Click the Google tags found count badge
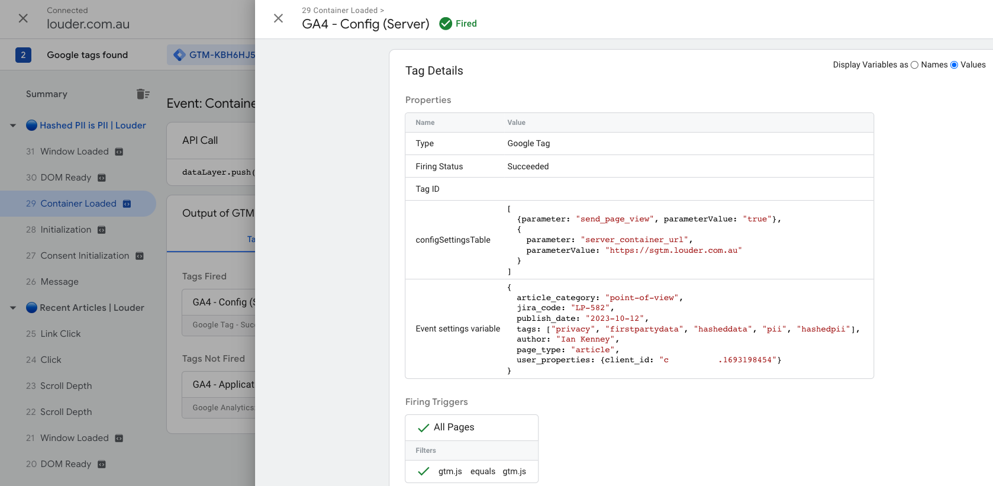 click(x=23, y=55)
